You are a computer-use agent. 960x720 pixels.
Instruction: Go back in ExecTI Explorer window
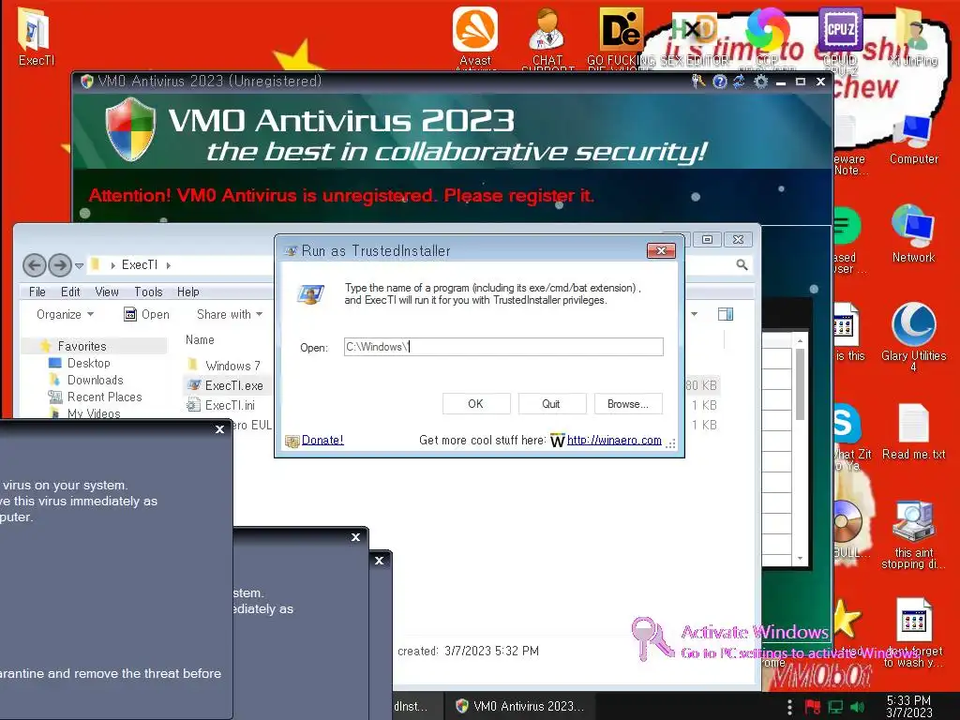coord(35,265)
